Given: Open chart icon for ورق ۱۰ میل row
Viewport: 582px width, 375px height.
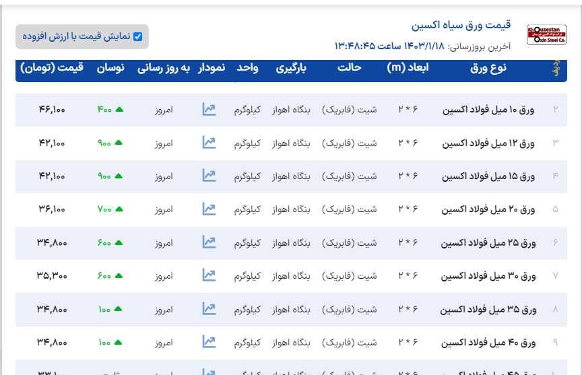Looking at the screenshot, I should pos(209,109).
